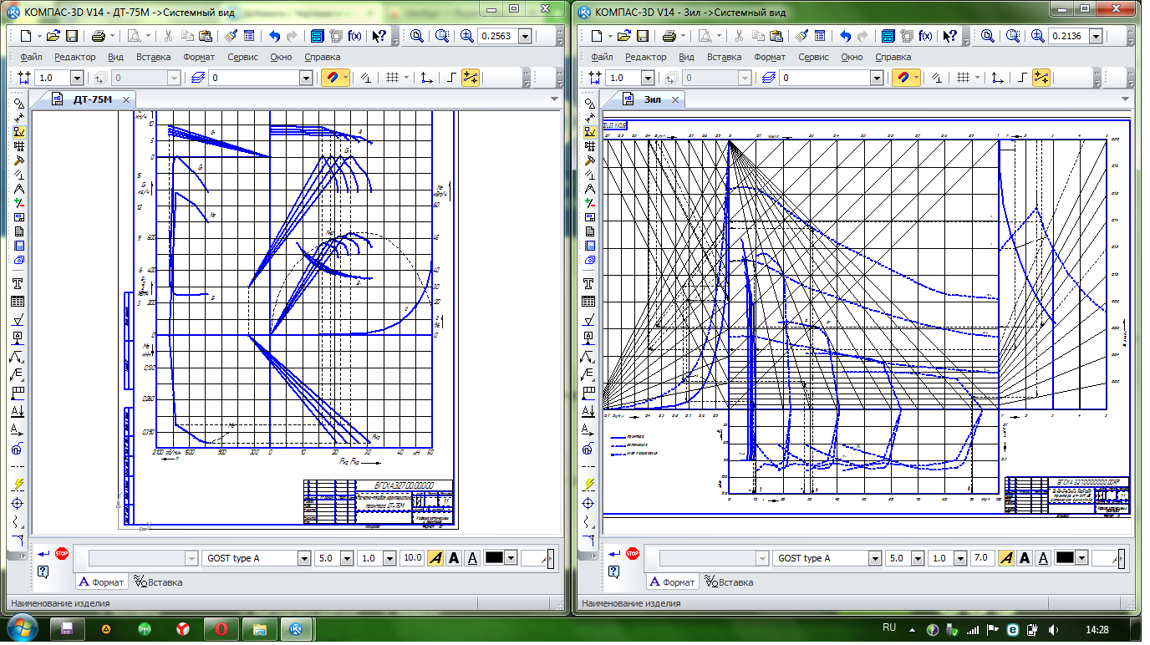Open variables f(x) icon in ДТ-75М window
The width and height of the screenshot is (1150, 645).
(354, 36)
